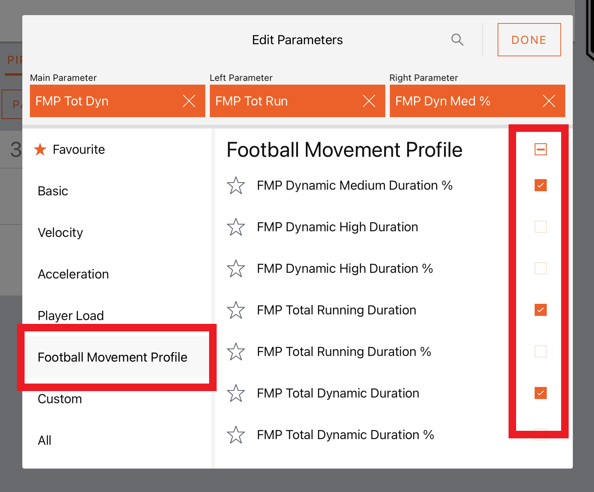Open the Custom category
This screenshot has width=594, height=492.
pos(116,399)
